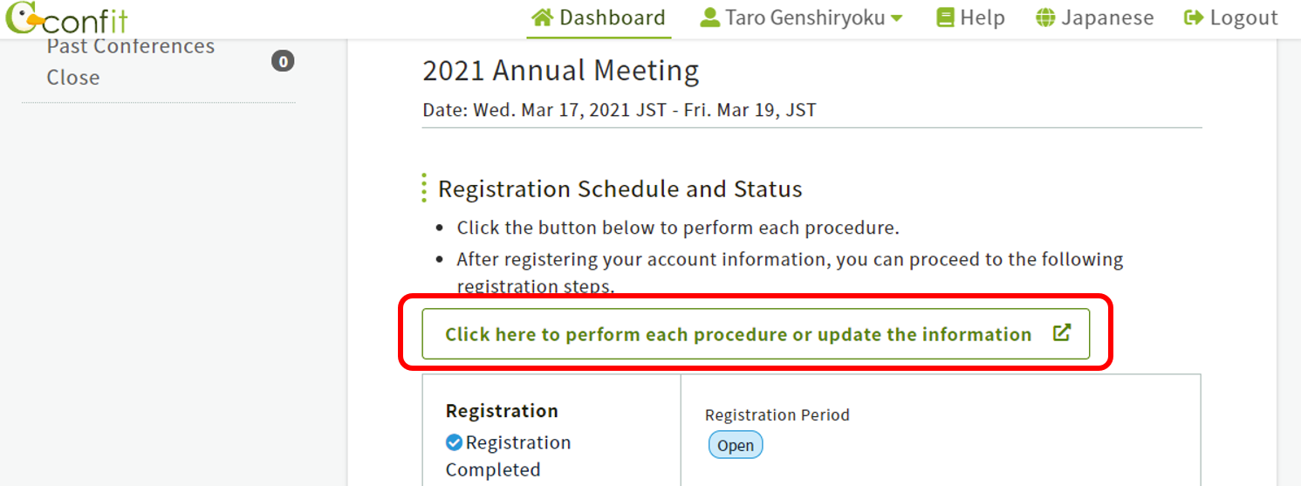
Task: Click the 0 count badge
Action: [283, 61]
